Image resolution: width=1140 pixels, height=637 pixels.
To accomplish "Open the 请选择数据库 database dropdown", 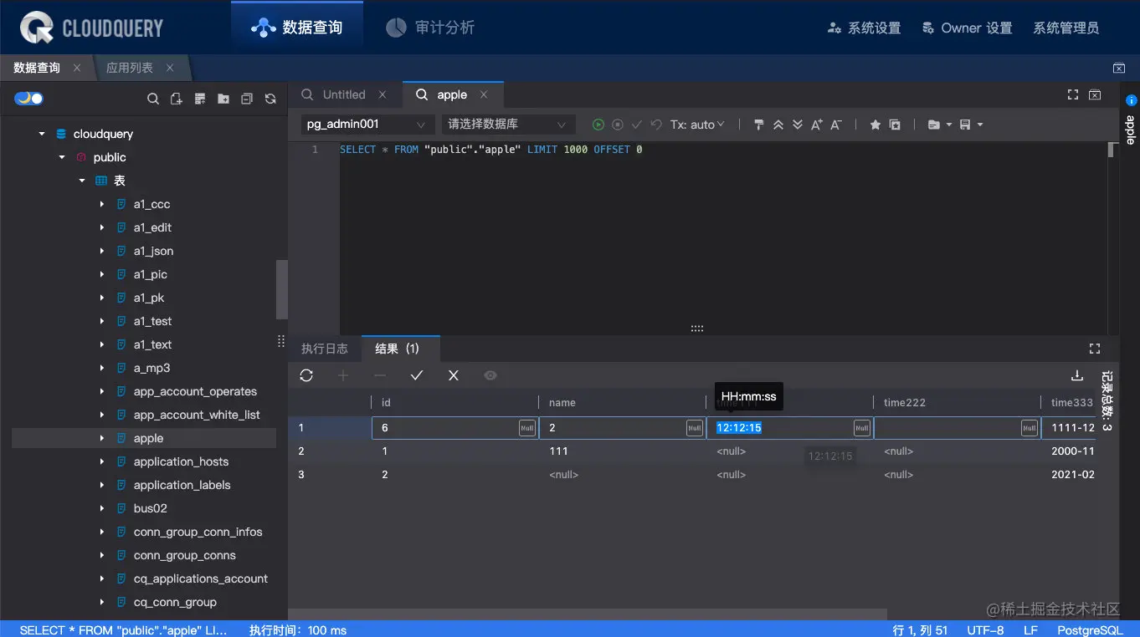I will point(508,124).
